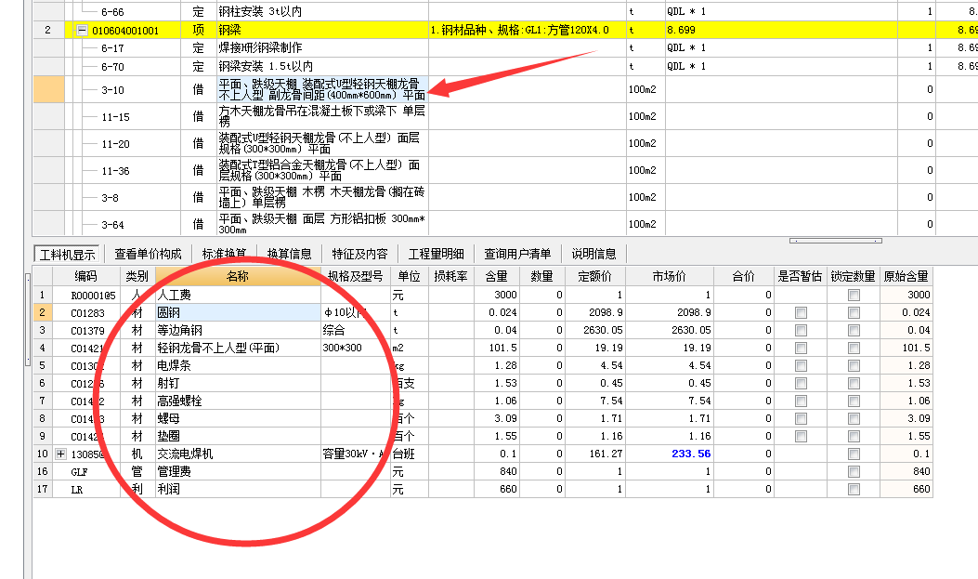Click the 市场价 column header
This screenshot has width=978, height=579.
670,276
